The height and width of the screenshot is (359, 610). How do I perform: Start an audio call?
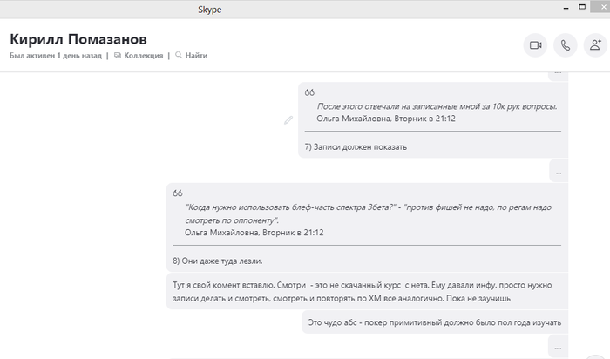coord(566,46)
